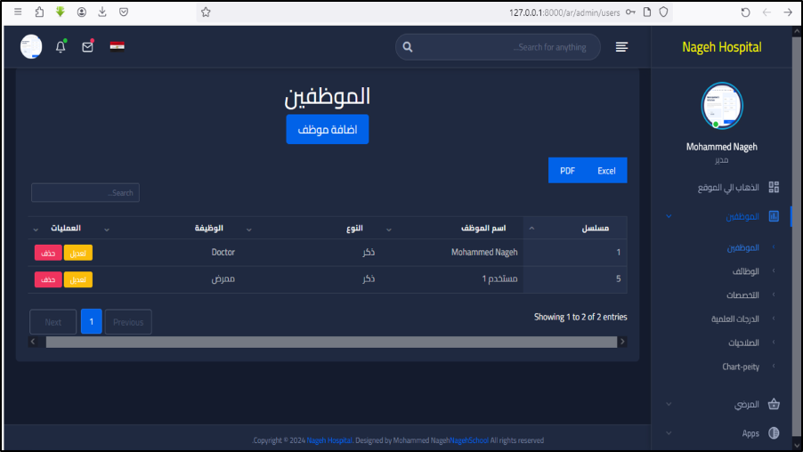Click the search magnifier icon
Viewport: 803px width, 452px height.
[407, 47]
